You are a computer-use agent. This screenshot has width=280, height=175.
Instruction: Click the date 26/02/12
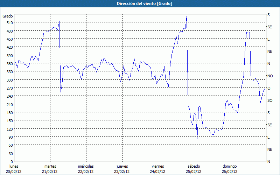pos(230,171)
